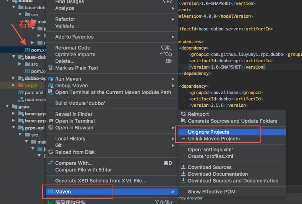
Task: Collapse the grpc project folder
Action: point(7,106)
